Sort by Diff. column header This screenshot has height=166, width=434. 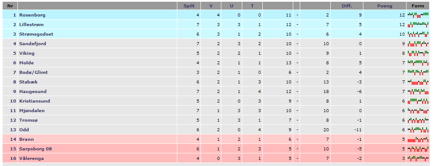click(x=347, y=6)
